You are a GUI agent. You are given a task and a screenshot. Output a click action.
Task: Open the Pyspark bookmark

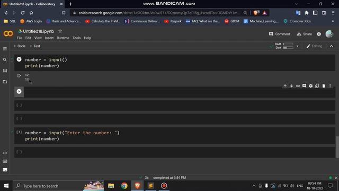[173, 21]
